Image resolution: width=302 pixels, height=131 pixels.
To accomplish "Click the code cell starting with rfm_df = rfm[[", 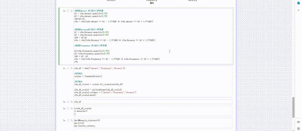I will click(x=153, y=82).
